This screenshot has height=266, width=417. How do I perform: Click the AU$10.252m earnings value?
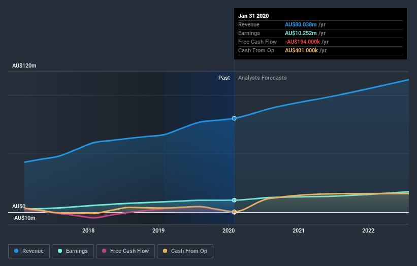click(301, 33)
